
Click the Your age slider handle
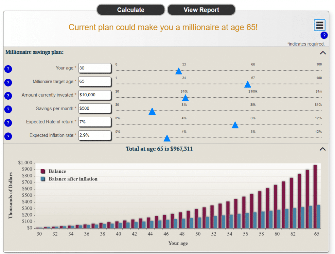click(179, 71)
